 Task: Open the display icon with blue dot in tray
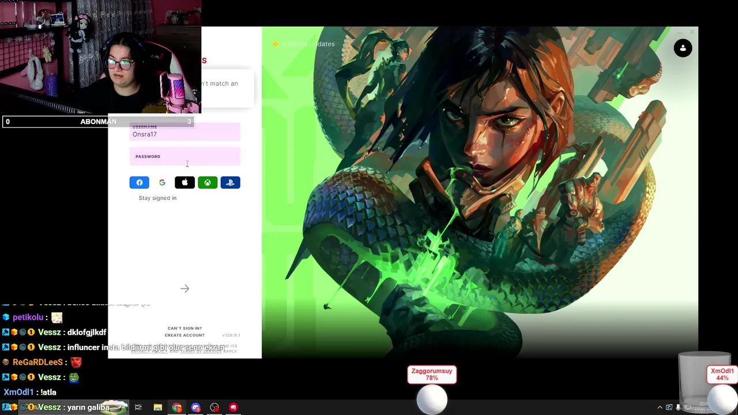[669, 408]
